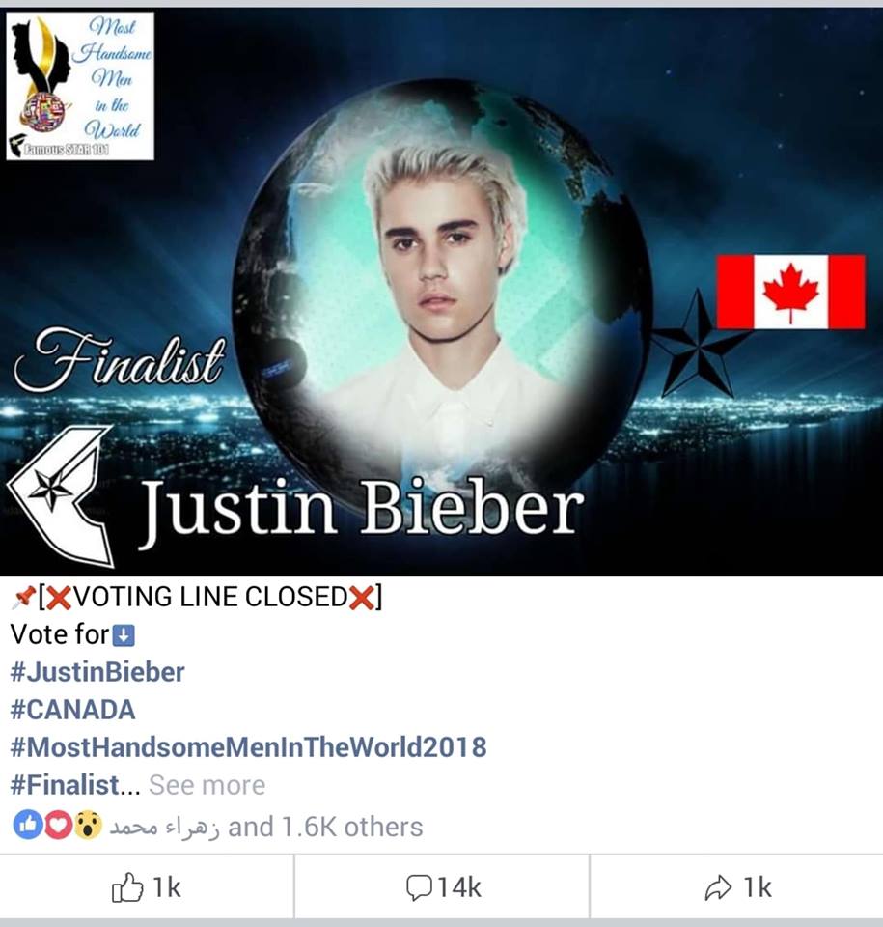Expand post text with See more
This screenshot has width=883, height=927.
click(x=207, y=785)
